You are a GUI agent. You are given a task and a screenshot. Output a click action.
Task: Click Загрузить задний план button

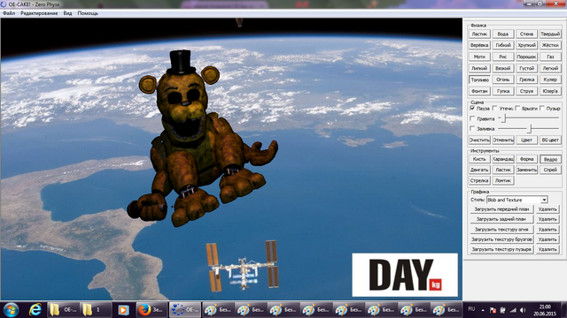(x=501, y=219)
